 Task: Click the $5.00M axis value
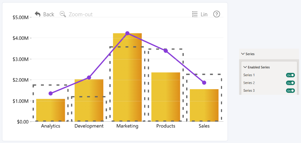(x=21, y=17)
